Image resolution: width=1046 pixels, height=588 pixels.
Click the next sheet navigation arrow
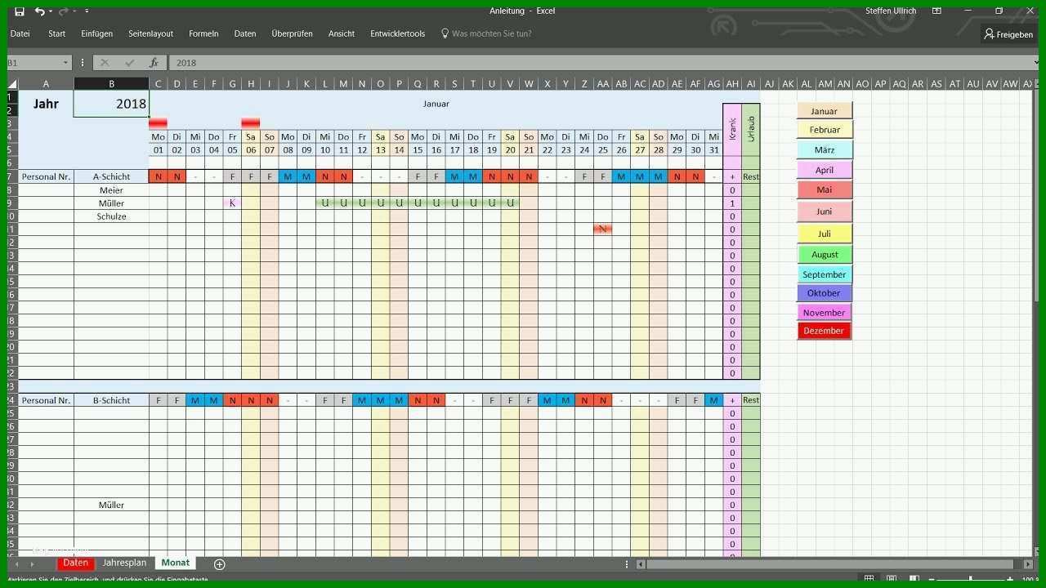[x=32, y=563]
